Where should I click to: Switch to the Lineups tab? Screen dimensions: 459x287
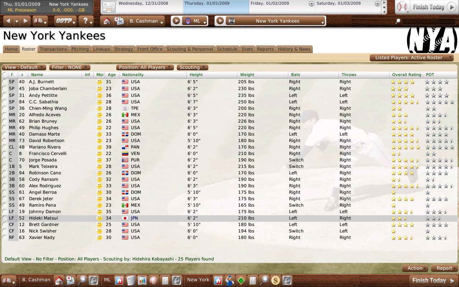[x=102, y=49]
